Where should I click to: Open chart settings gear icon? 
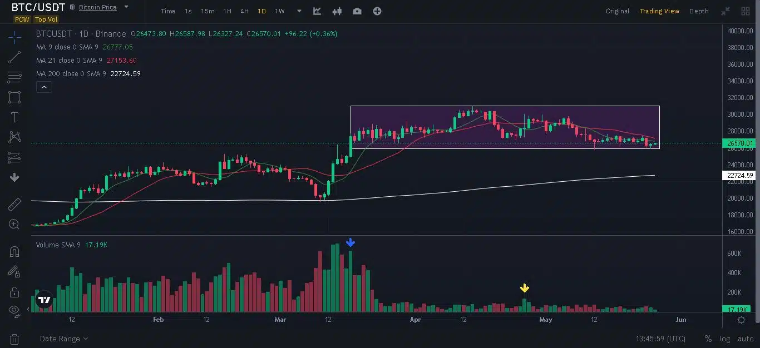741,320
